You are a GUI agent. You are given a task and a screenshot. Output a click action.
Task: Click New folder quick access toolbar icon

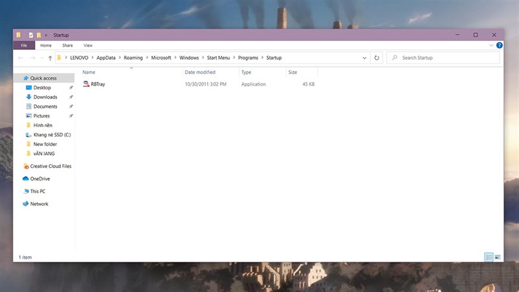point(39,35)
